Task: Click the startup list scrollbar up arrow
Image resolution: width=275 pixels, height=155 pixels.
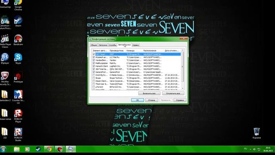Action: (x=183, y=50)
